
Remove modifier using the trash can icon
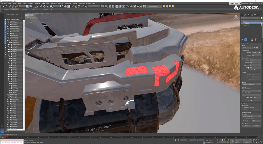coord(252,39)
